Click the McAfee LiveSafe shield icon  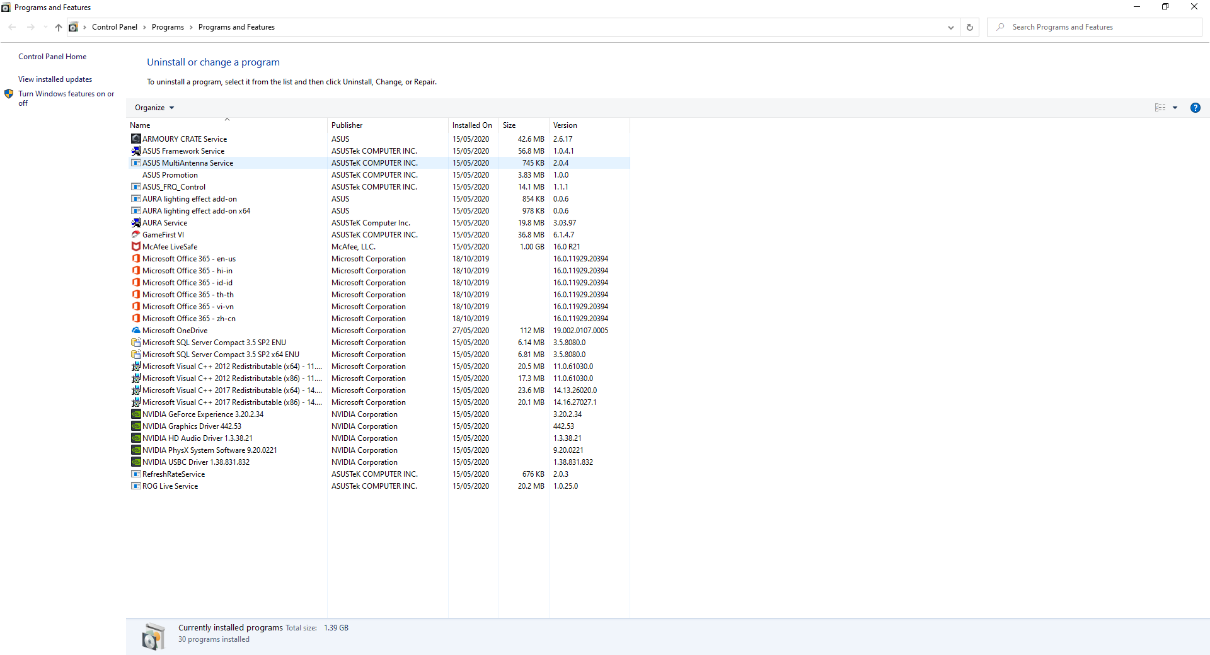click(x=135, y=246)
